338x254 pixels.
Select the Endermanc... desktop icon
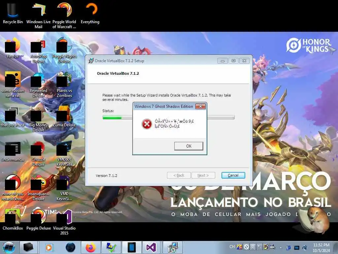click(x=13, y=151)
